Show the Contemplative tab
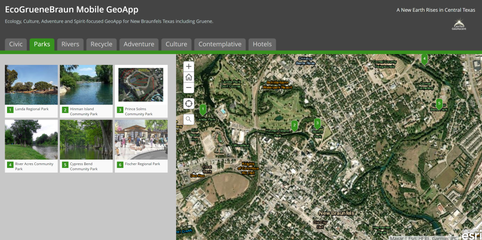 220,44
